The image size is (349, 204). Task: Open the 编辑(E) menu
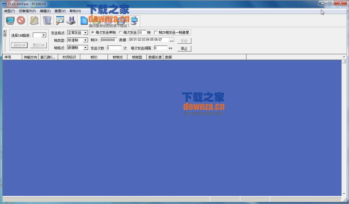pos(45,11)
